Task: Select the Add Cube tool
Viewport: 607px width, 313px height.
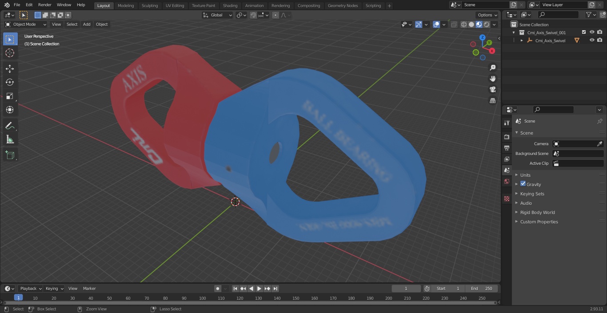Action: [10, 155]
